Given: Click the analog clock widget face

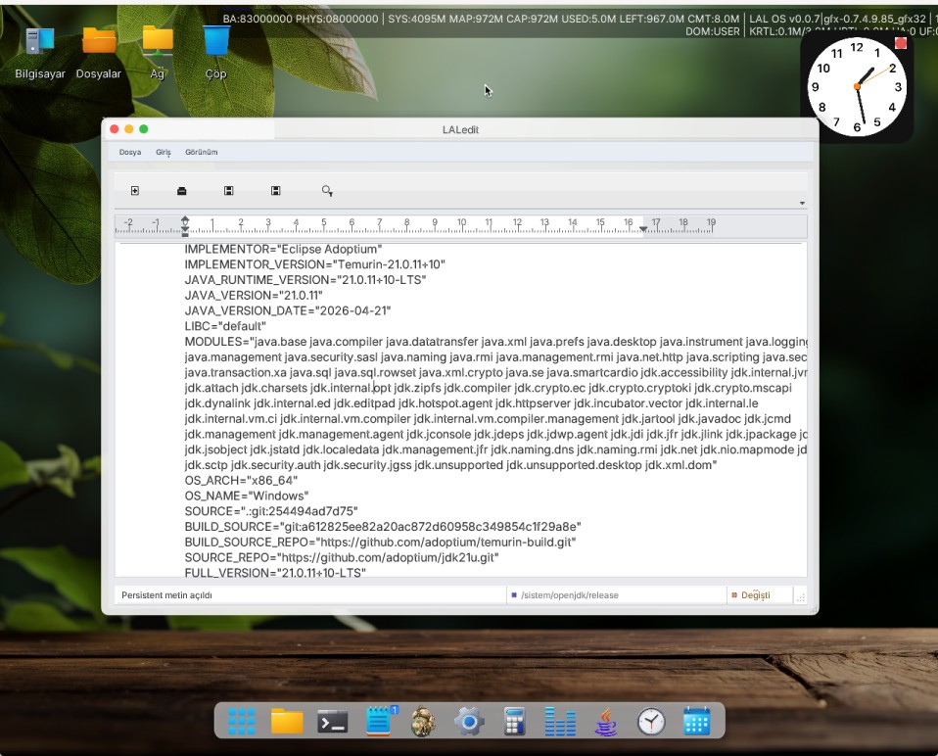Looking at the screenshot, I should pyautogui.click(x=857, y=87).
